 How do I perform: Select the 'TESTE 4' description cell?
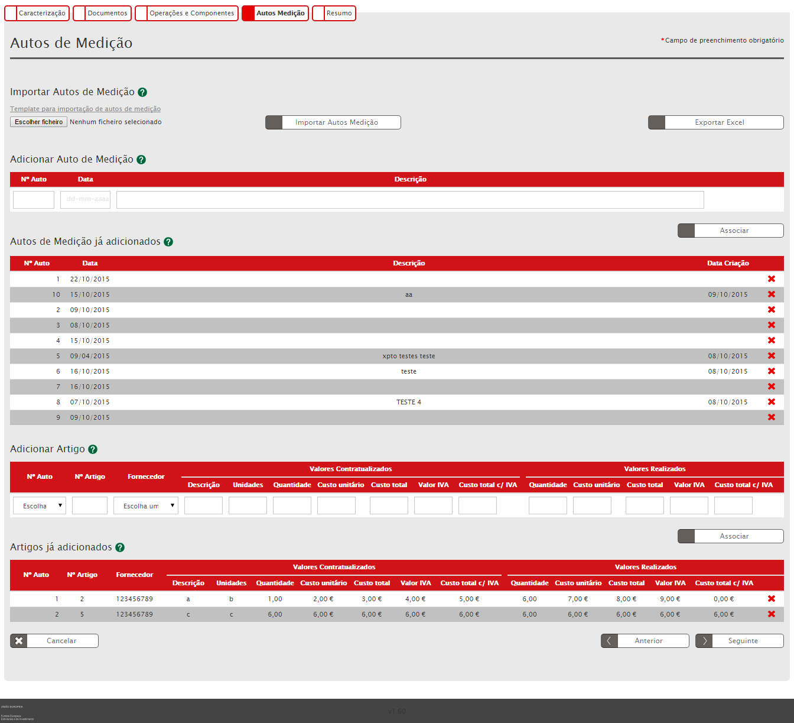pyautogui.click(x=409, y=402)
